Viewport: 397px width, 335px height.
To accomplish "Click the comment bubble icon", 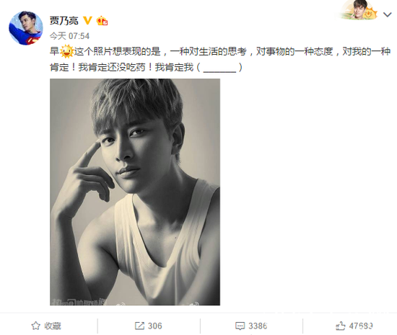I will point(240,326).
